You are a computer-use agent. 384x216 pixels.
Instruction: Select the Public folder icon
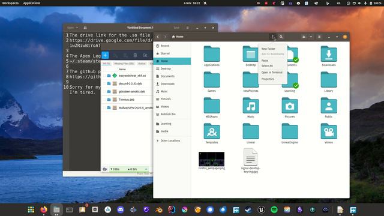tap(329, 106)
